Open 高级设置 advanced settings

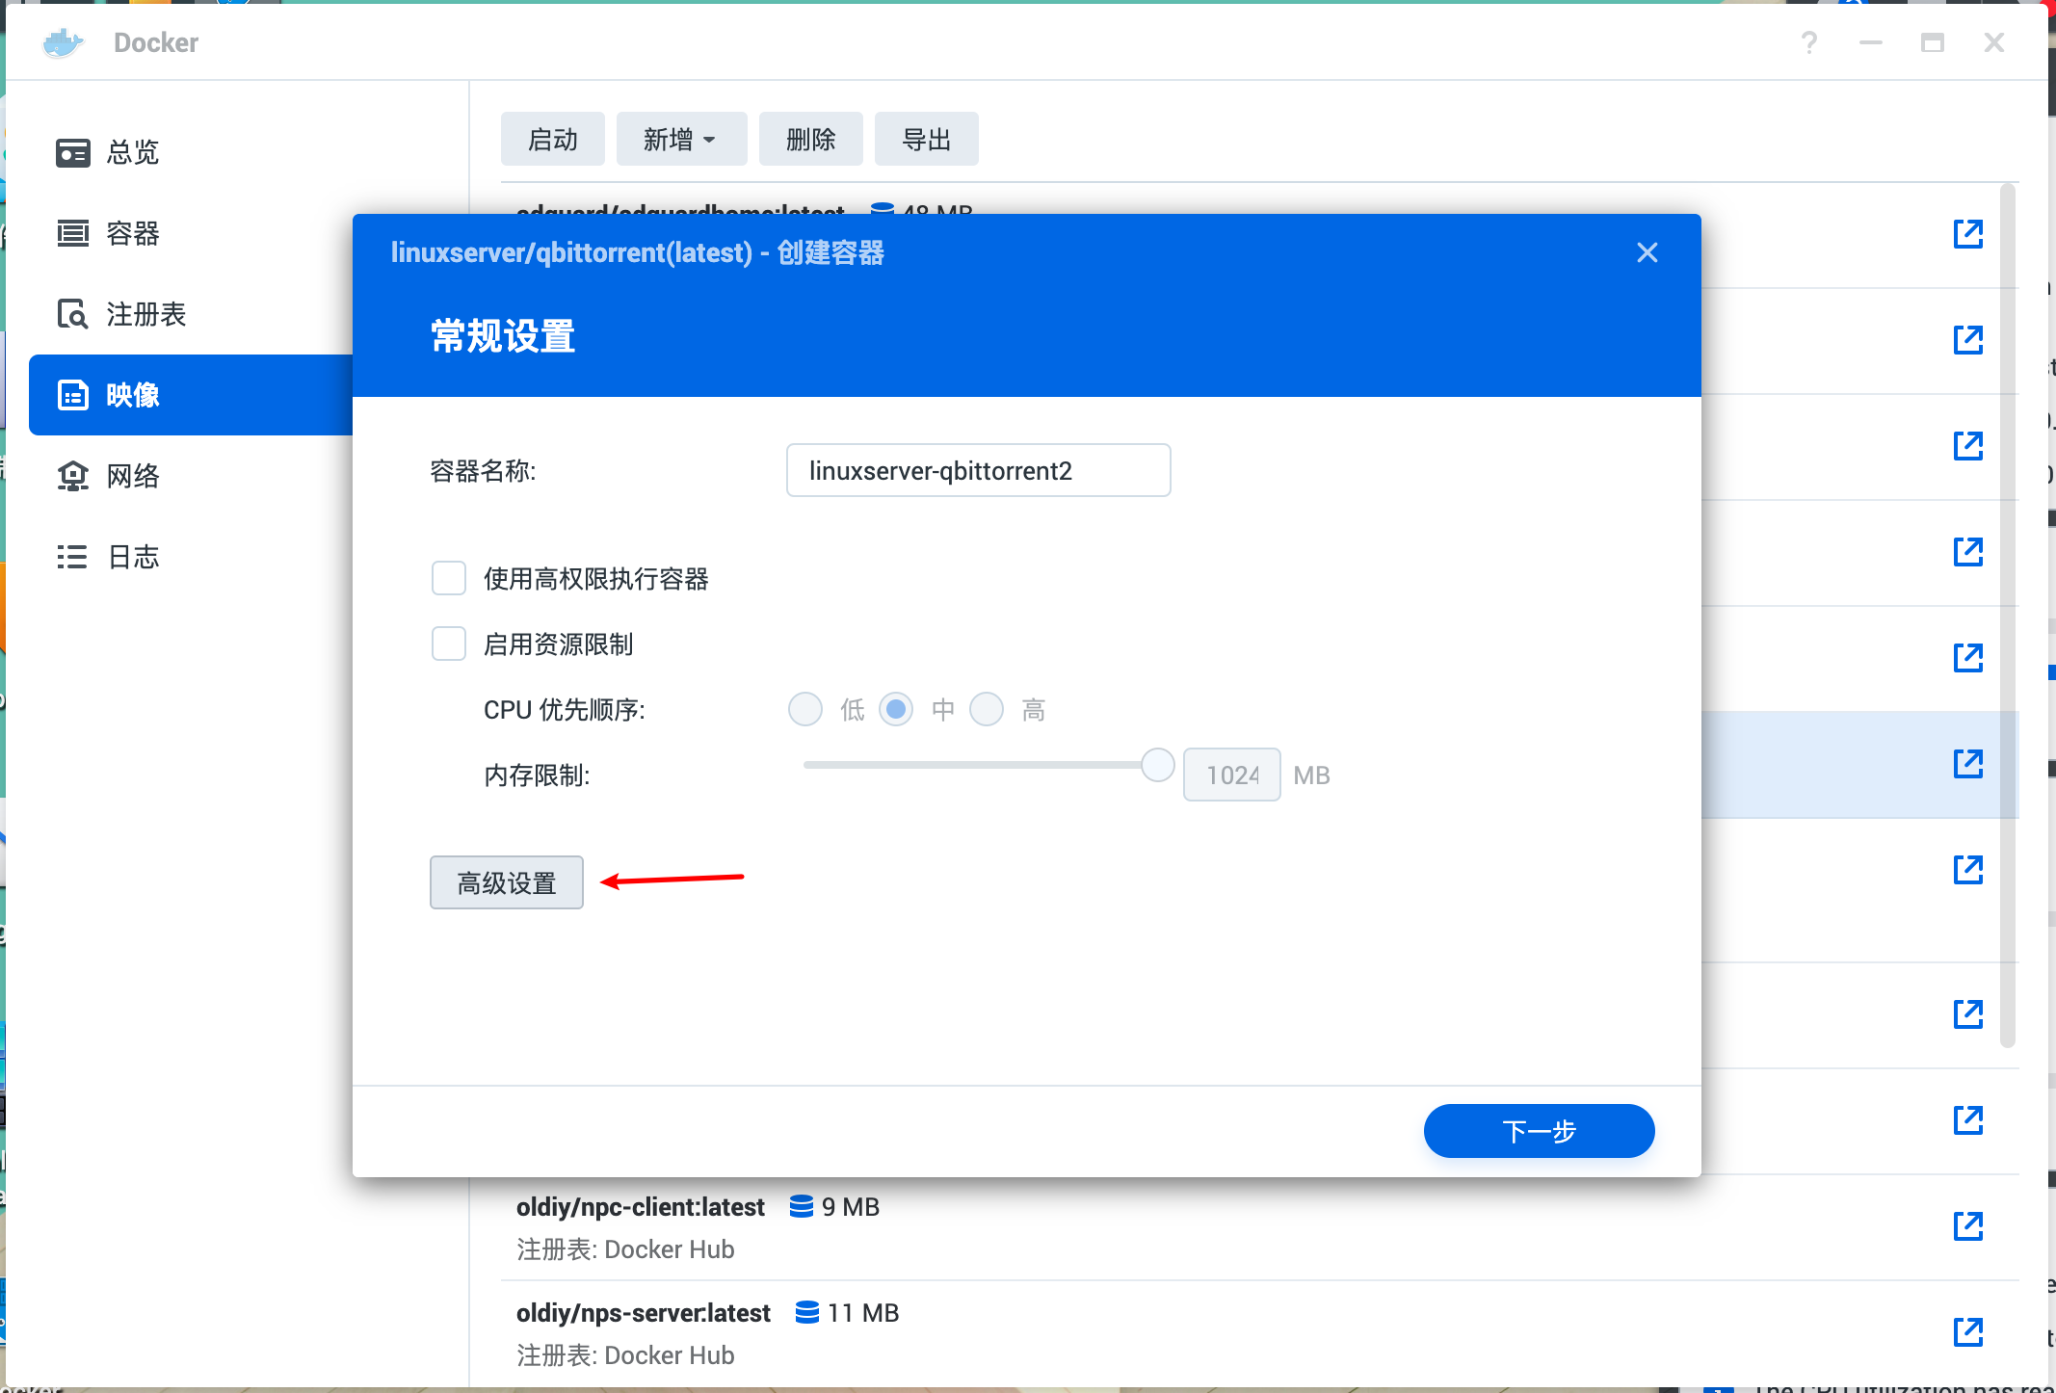coord(507,882)
